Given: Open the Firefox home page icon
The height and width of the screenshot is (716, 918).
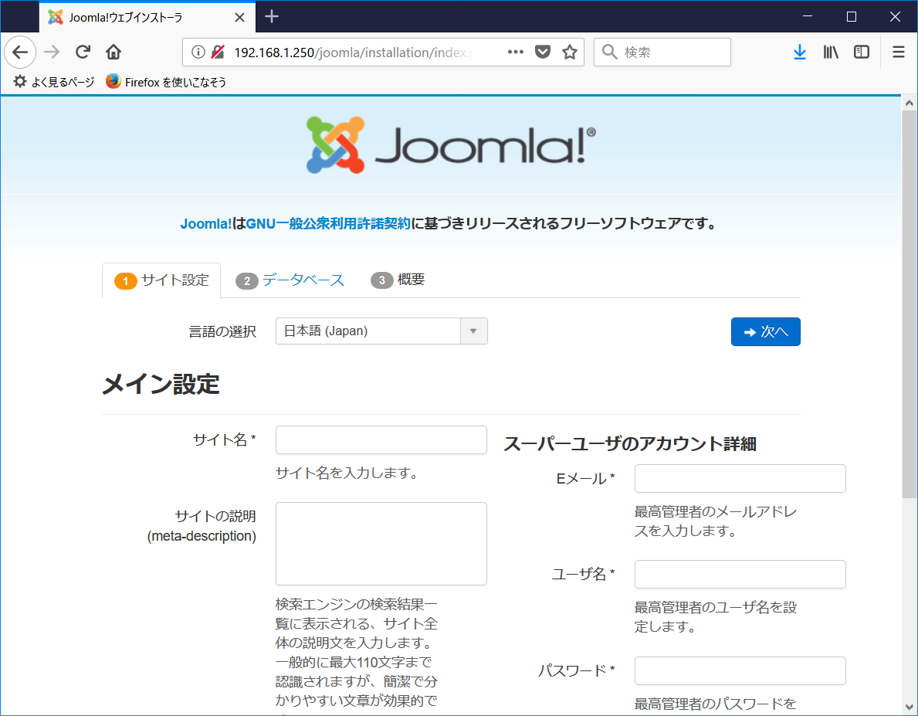Looking at the screenshot, I should 113,53.
